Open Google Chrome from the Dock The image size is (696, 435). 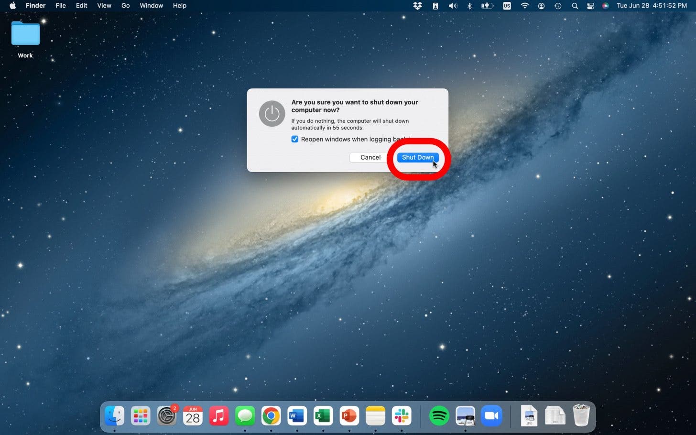pyautogui.click(x=271, y=415)
